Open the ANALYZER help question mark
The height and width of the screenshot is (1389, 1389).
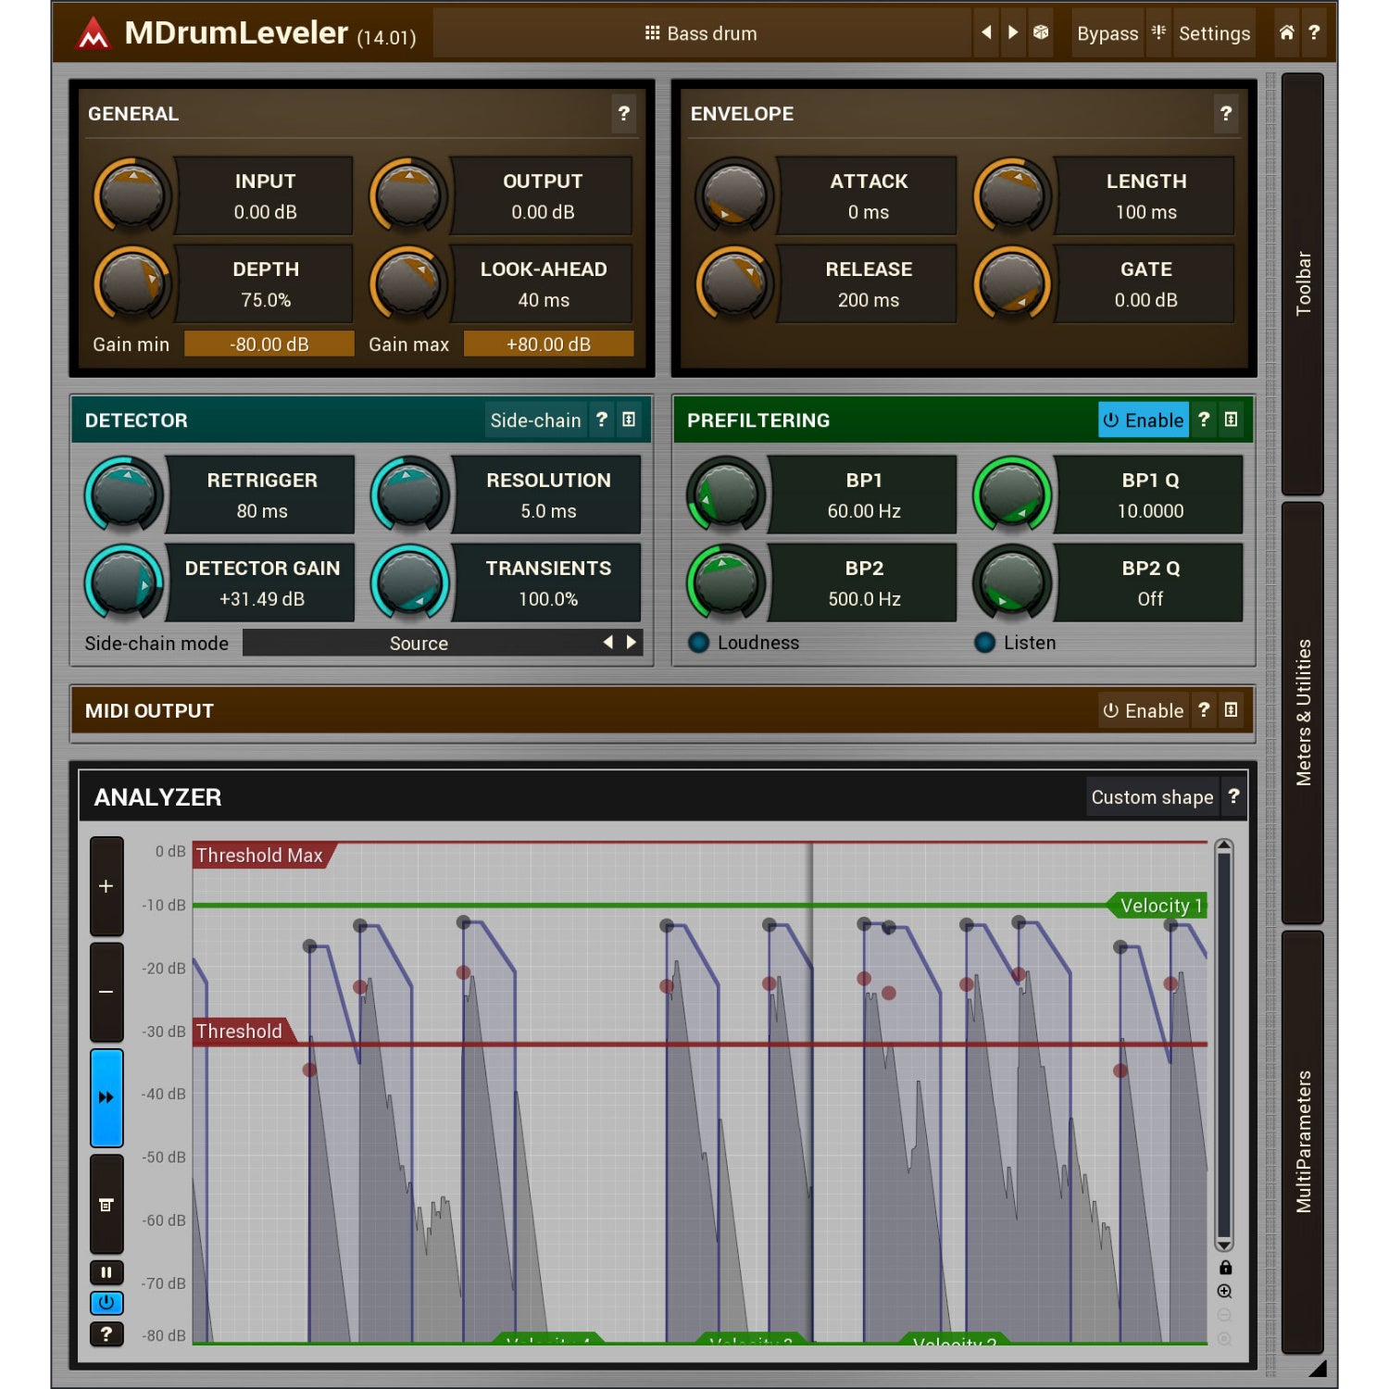(1233, 796)
